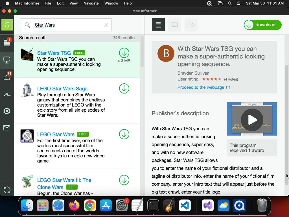Click the 'This program received 1 award' box
Image resolution: width=289 pixels, height=217 pixels.
pos(252,148)
